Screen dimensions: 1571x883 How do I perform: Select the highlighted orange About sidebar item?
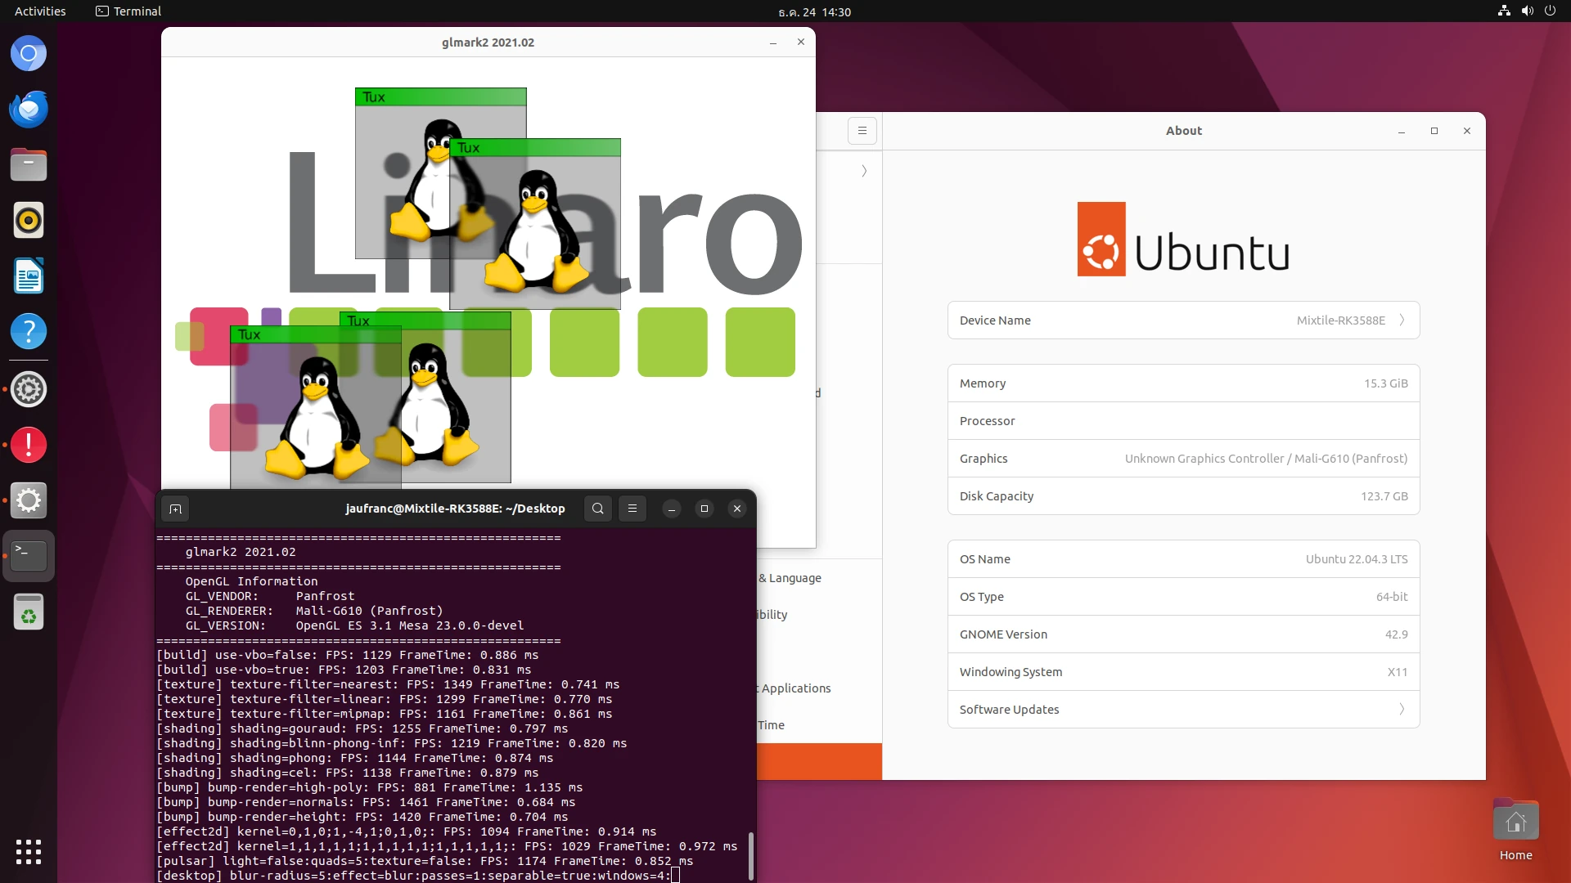coord(819,761)
